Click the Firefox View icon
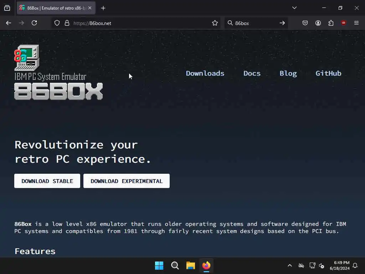Viewport: 365px width, 274px height. [x=7, y=8]
